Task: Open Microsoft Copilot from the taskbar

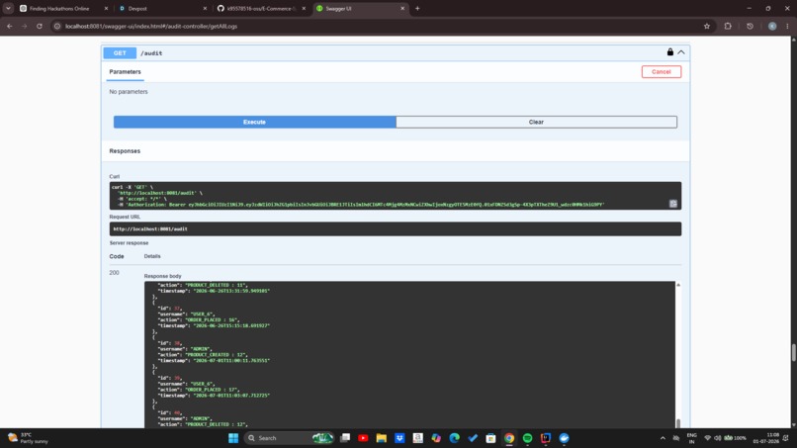Action: coord(436,438)
